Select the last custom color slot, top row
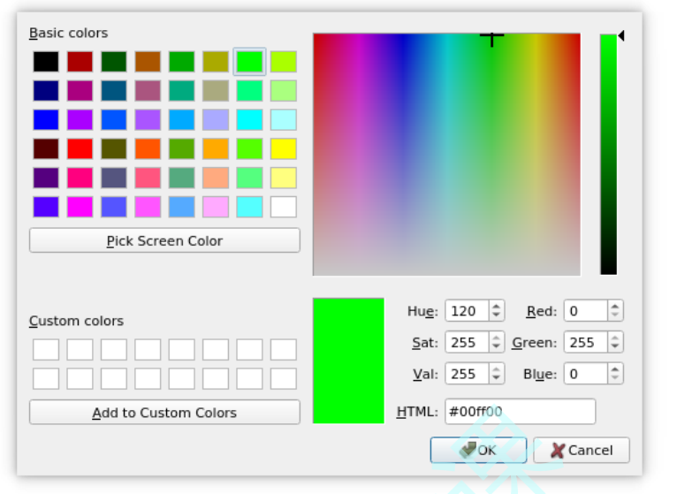Viewport: 677px width, 494px height. (x=283, y=349)
